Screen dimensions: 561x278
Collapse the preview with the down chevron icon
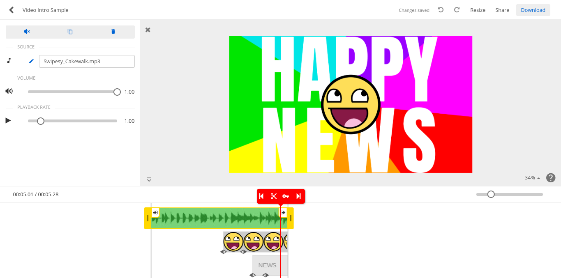click(149, 179)
